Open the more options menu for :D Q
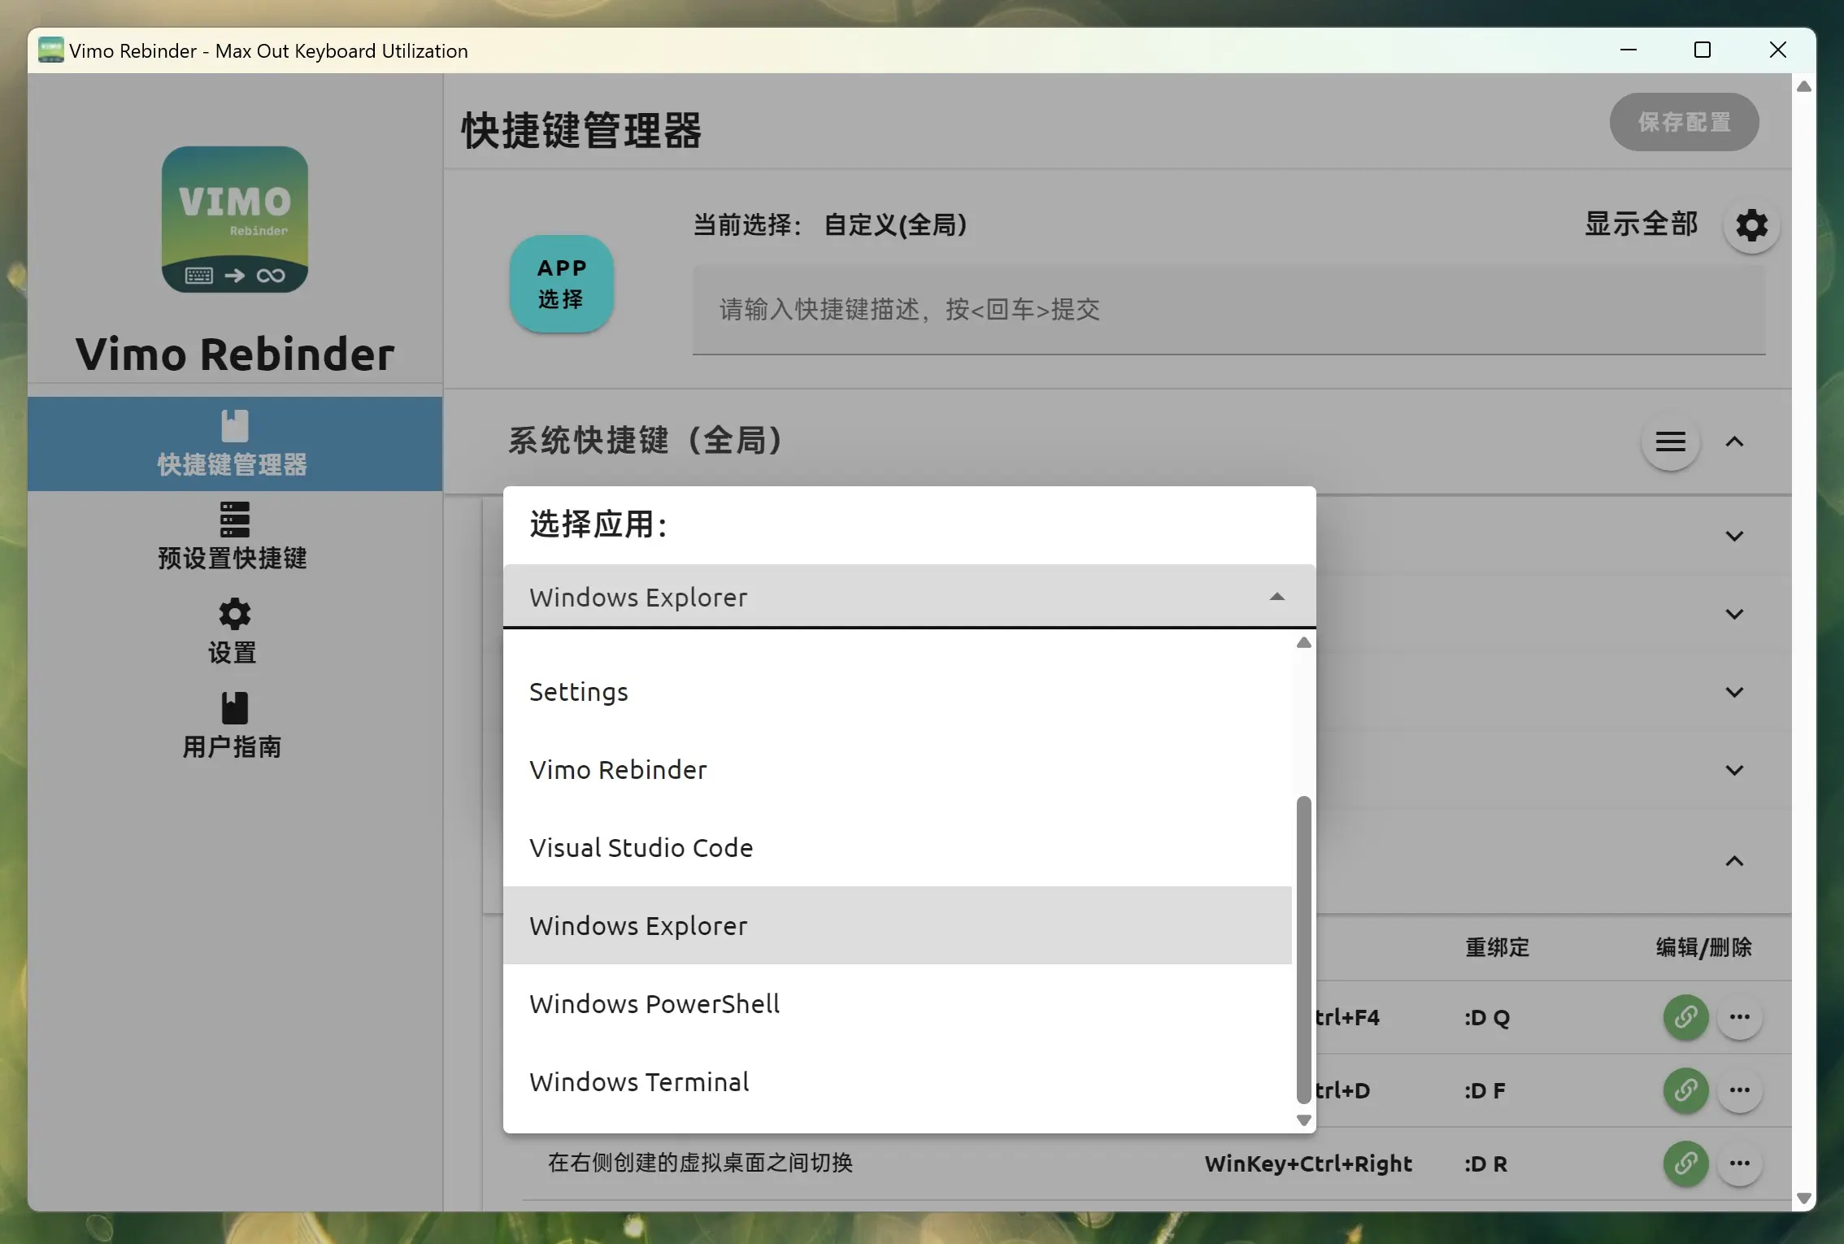Viewport: 1844px width, 1244px height. (1739, 1017)
